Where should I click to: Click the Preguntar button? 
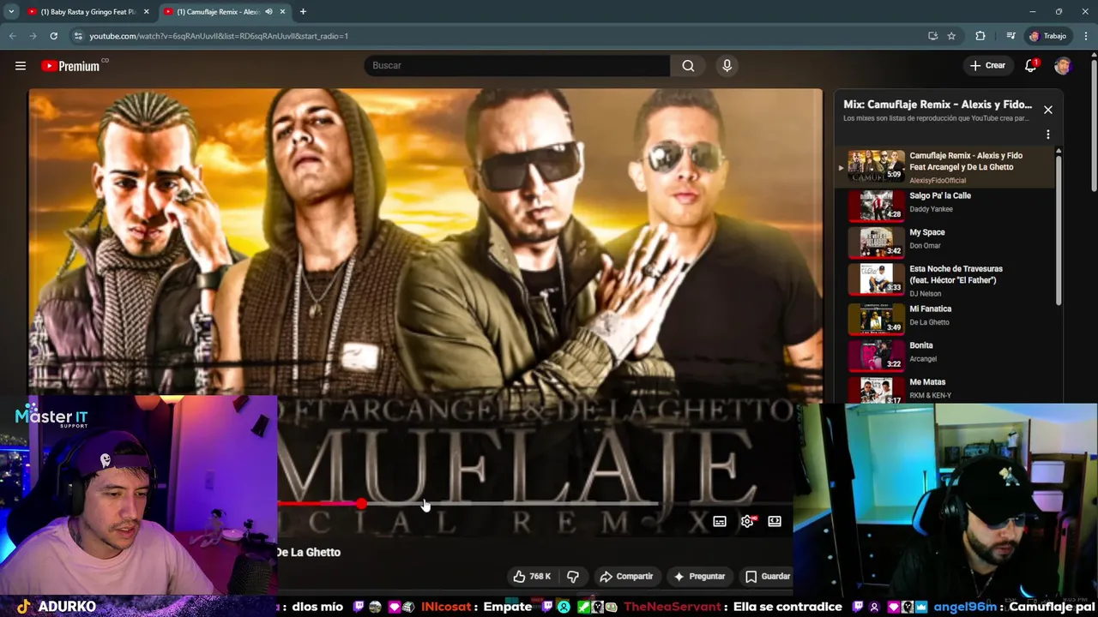click(x=699, y=576)
